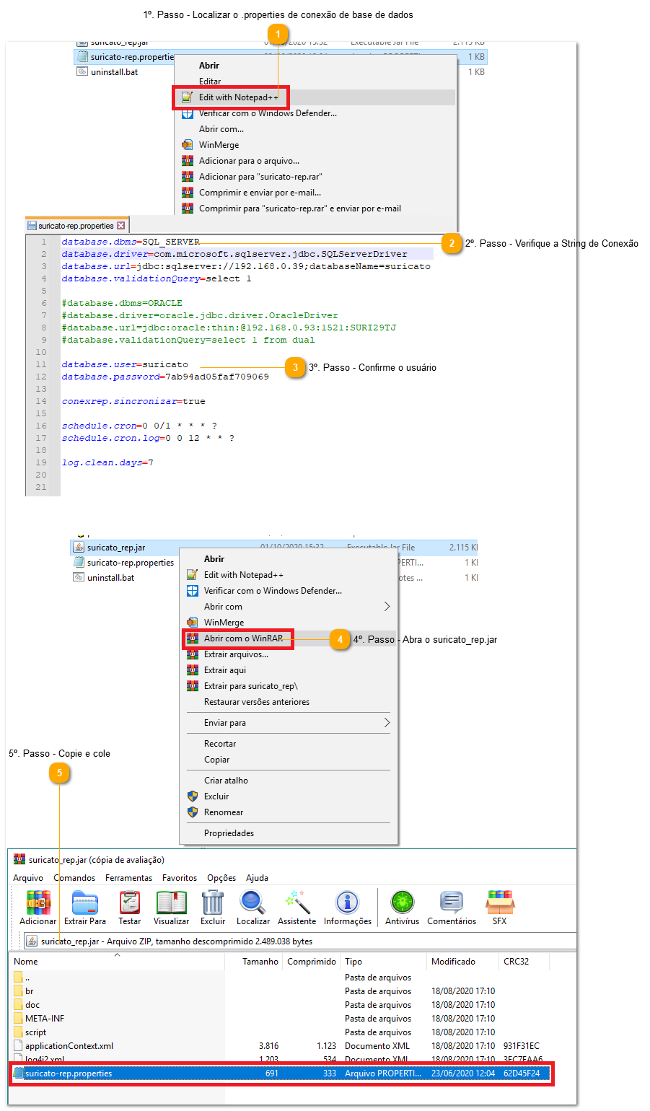Open the Opções menu in WinRAR
Image resolution: width=650 pixels, height=1111 pixels.
click(221, 878)
